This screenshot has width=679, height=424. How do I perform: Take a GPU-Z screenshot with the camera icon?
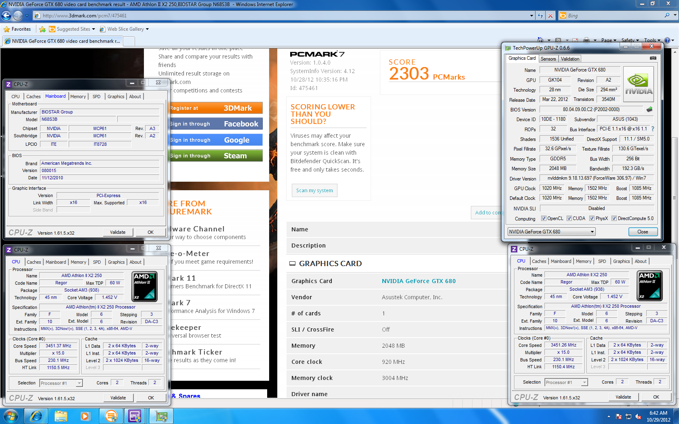tap(653, 58)
